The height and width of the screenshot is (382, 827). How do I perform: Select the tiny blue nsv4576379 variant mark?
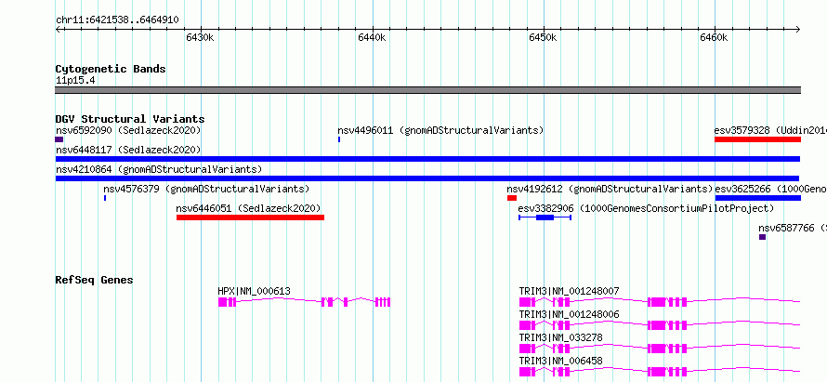pyautogui.click(x=105, y=198)
